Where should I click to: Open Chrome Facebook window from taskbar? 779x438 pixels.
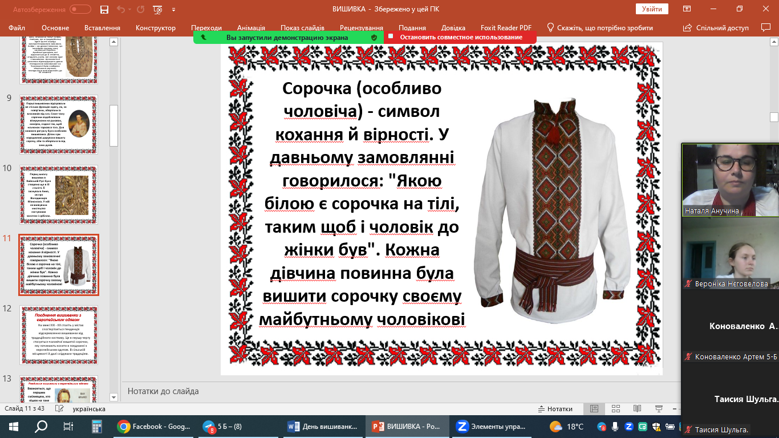(153, 427)
